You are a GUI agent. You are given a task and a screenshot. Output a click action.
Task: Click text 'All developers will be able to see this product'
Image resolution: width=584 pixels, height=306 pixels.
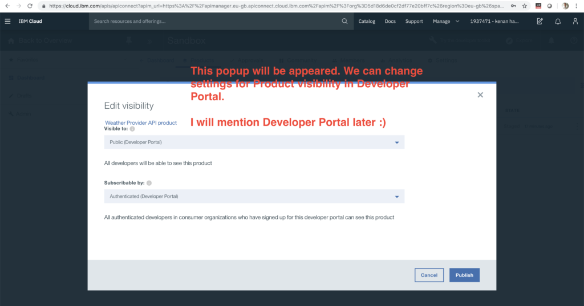coord(158,163)
